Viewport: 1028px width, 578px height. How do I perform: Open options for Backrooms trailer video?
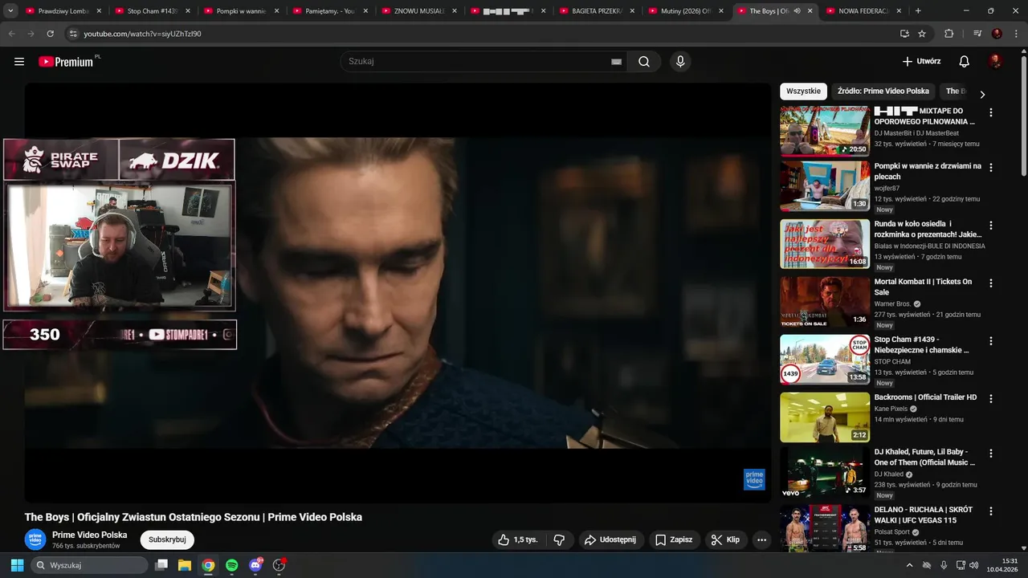[990, 399]
